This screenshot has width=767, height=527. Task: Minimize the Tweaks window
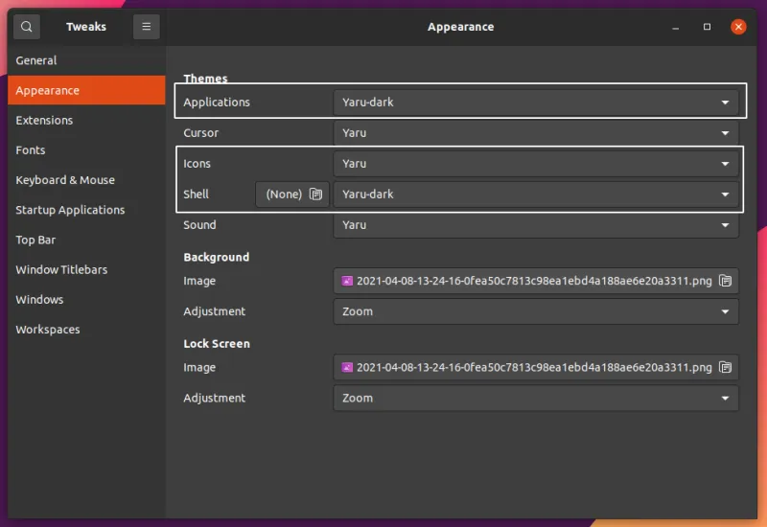point(677,27)
